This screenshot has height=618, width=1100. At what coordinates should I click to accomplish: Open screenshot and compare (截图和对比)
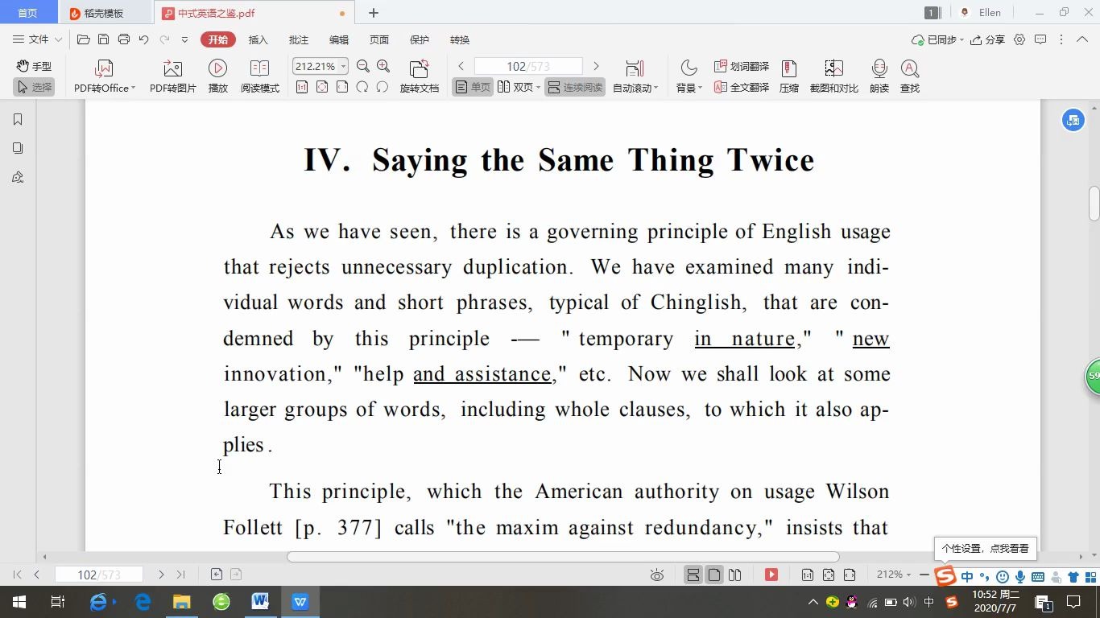click(833, 77)
